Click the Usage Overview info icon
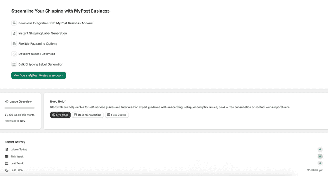The height and width of the screenshot is (184, 328). click(x=7, y=101)
